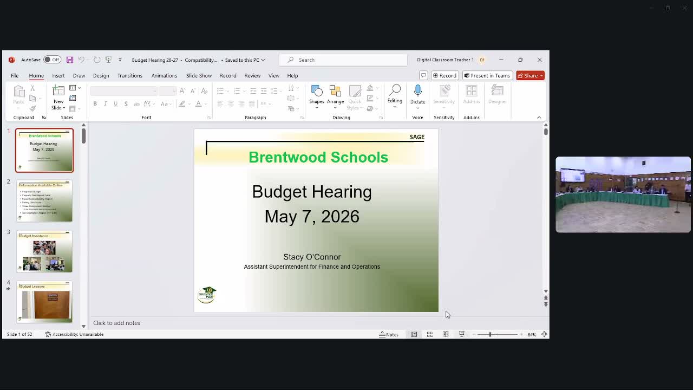Switch to Reading View icon
This screenshot has width=693, height=390.
[x=446, y=334]
